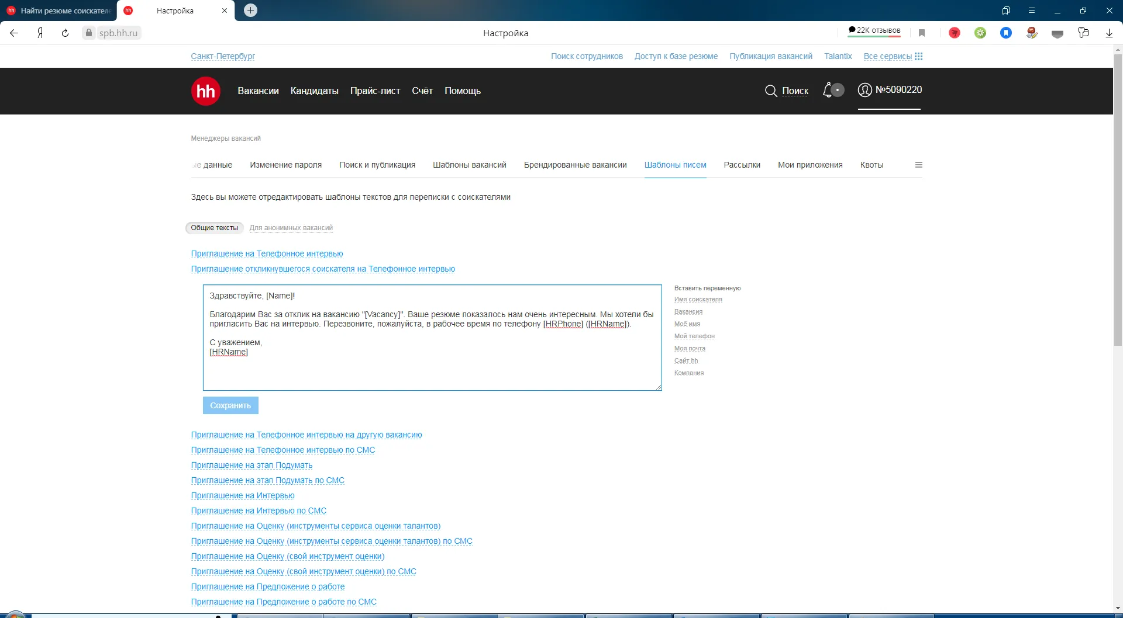
Task: Switch to Квоты tab
Action: (871, 165)
